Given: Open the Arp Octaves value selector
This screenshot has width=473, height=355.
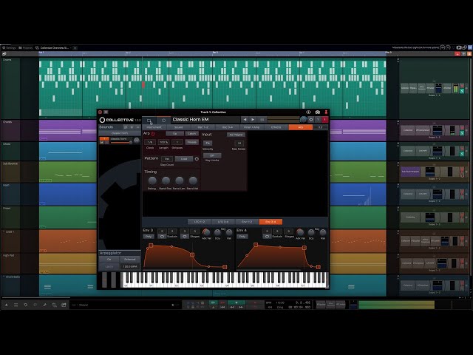Looking at the screenshot, I should coord(177,142).
